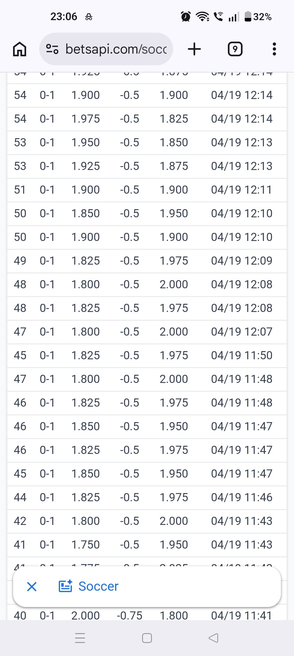The image size is (294, 656).
Task: Tap the 1.750 odds value at minute 41
Action: pos(85,545)
